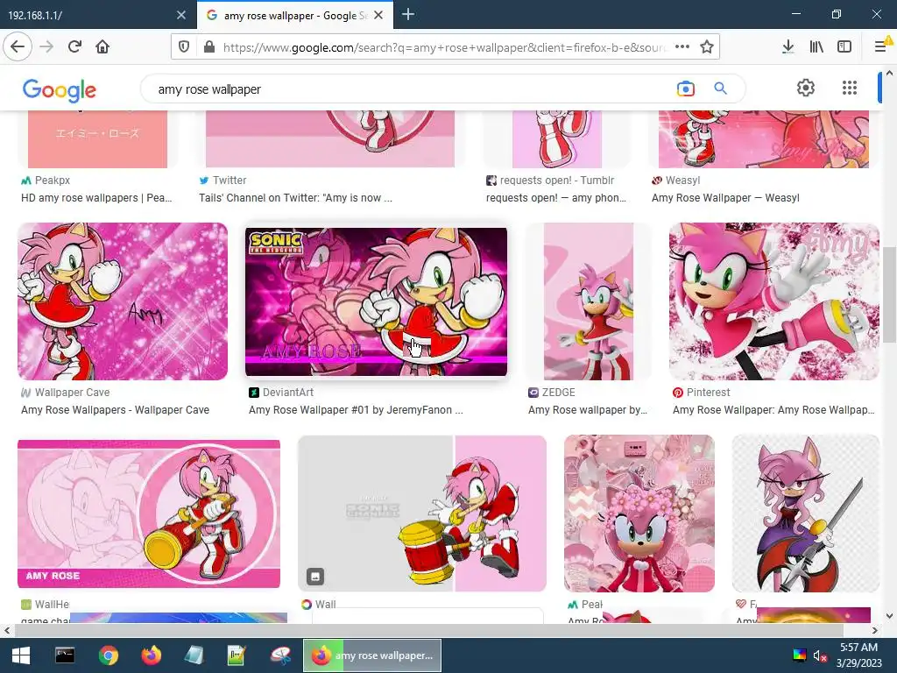
Task: Launch Chrome from the taskbar
Action: tap(108, 655)
